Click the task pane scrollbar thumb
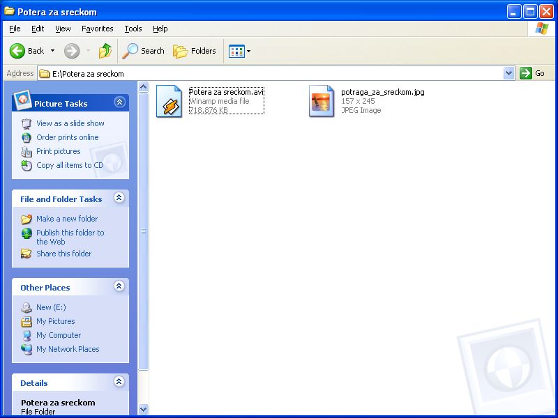558x418 pixels. [144, 231]
